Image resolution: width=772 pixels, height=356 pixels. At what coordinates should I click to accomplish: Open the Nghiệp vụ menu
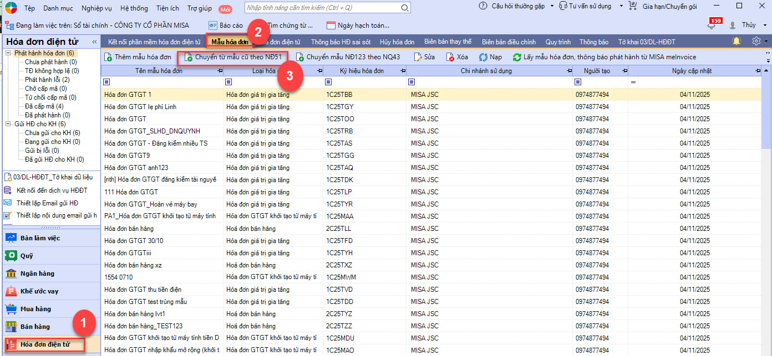97,8
